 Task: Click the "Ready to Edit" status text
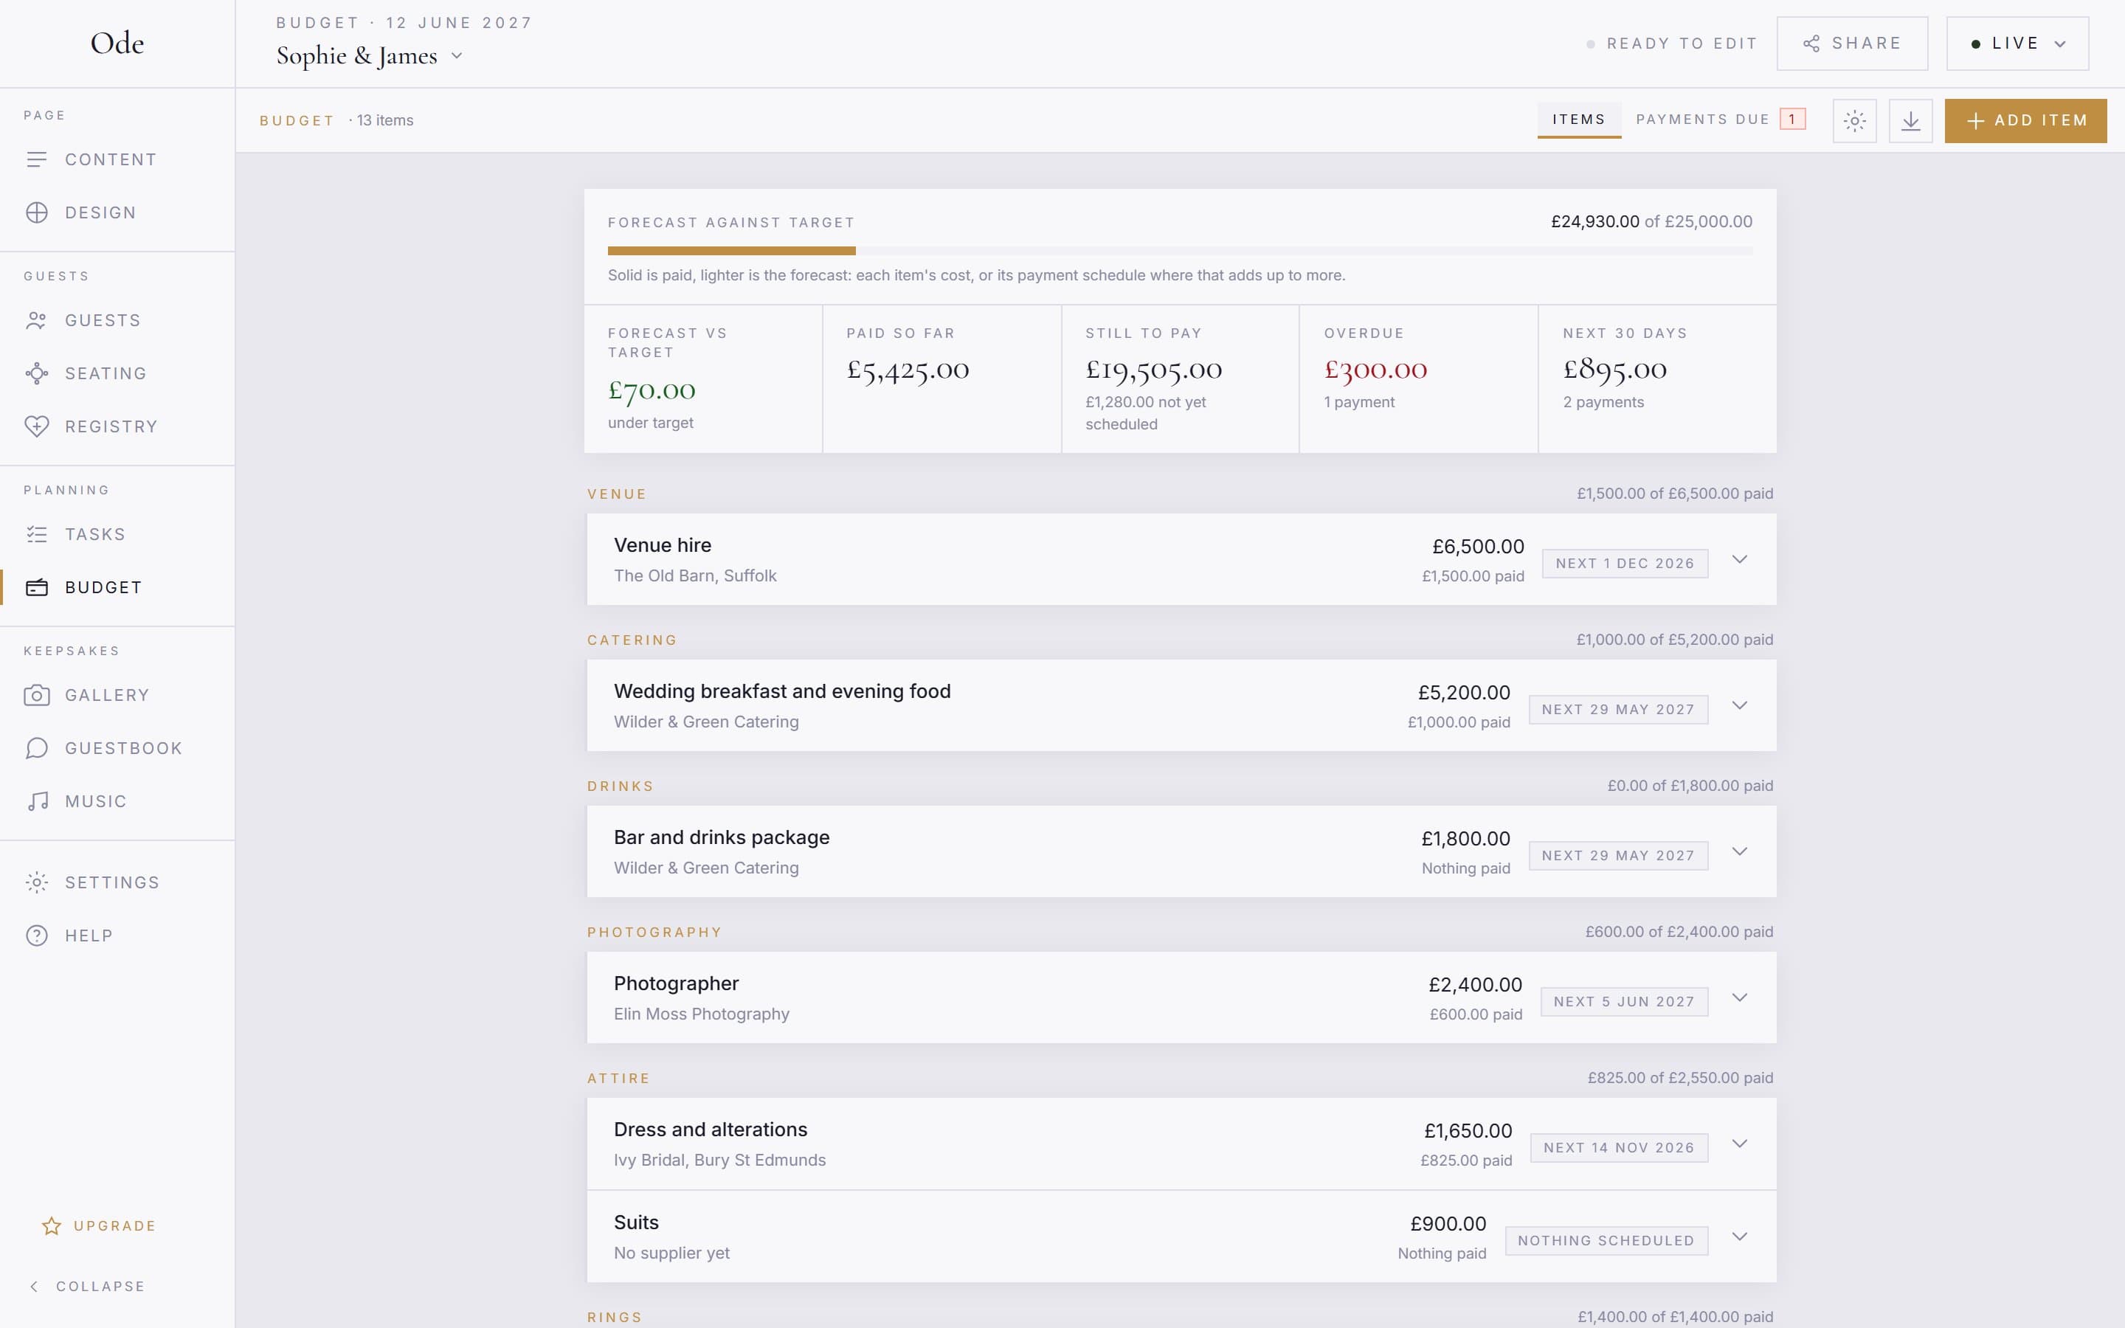(x=1682, y=44)
